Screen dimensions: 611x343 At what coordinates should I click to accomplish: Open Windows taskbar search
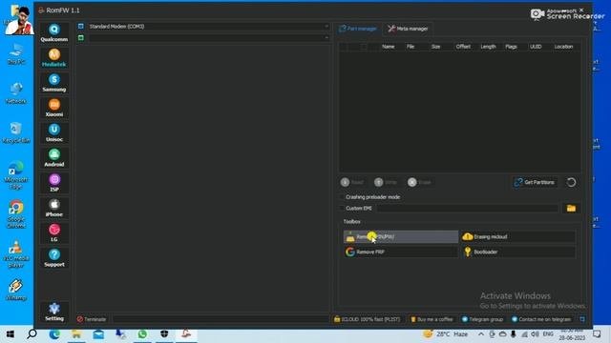pyautogui.click(x=32, y=334)
